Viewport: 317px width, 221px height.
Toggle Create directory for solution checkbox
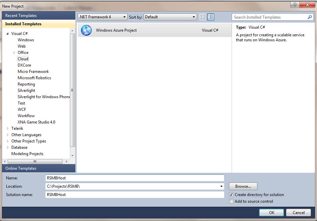231,195
